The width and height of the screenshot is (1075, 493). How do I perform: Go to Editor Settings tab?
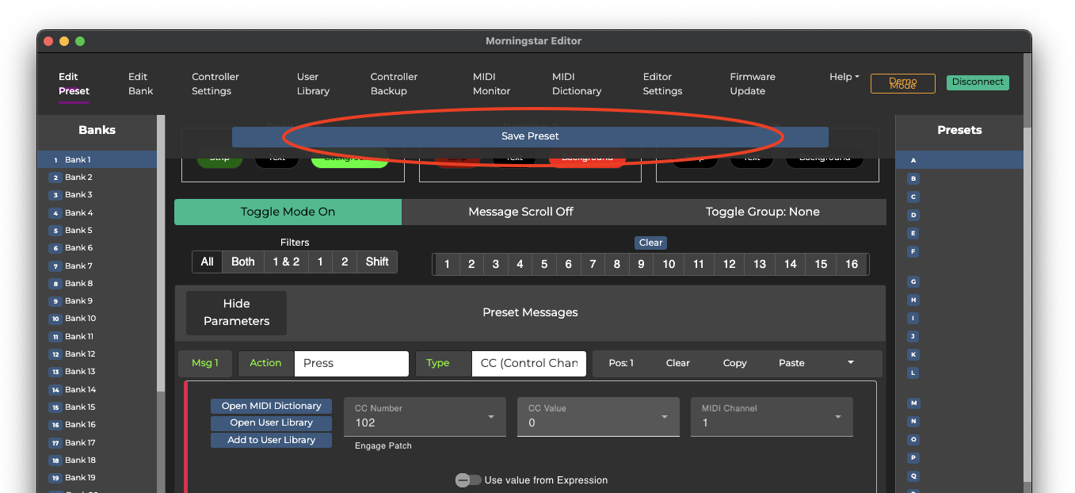pos(662,84)
